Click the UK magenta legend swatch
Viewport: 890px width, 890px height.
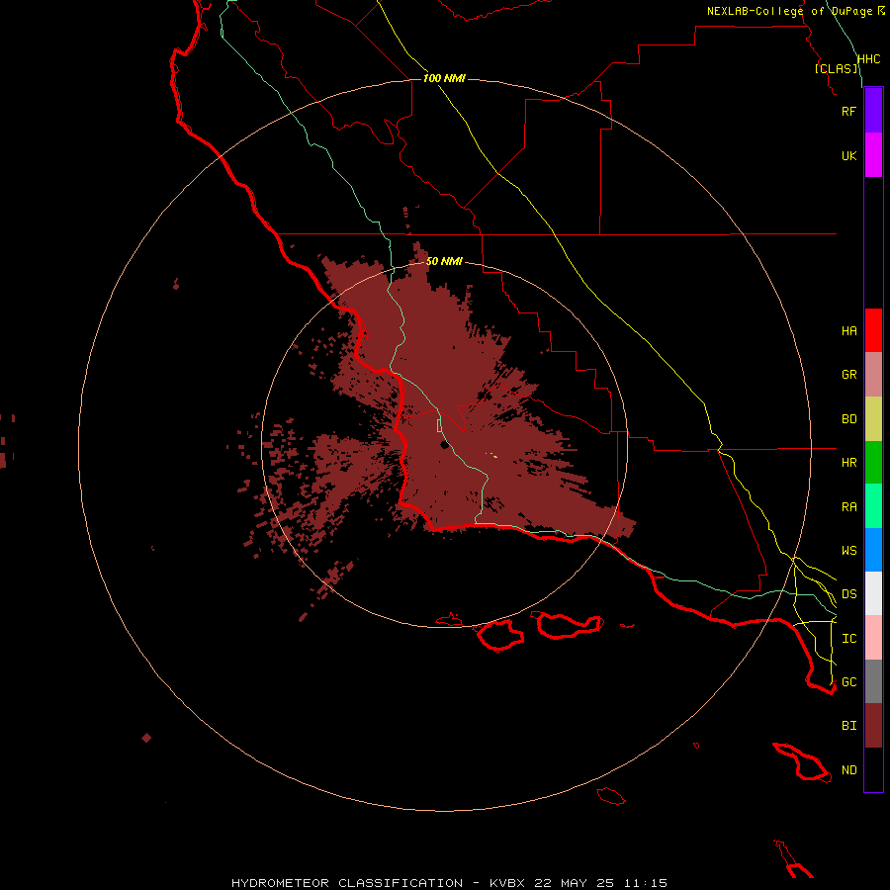pos(873,155)
